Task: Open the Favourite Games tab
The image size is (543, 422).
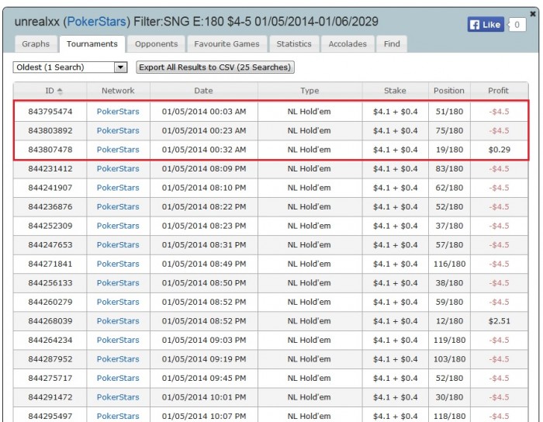Action: click(227, 44)
